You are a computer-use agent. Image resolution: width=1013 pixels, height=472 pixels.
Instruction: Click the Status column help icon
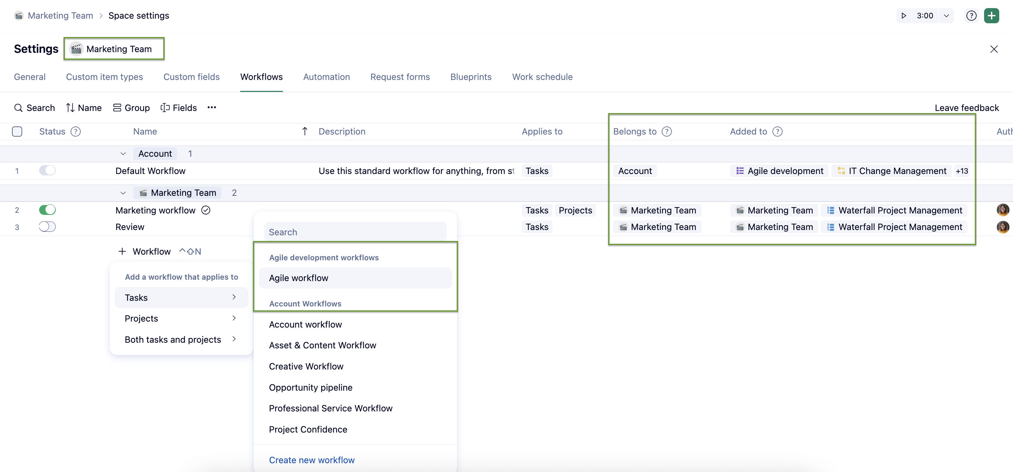coord(75,131)
